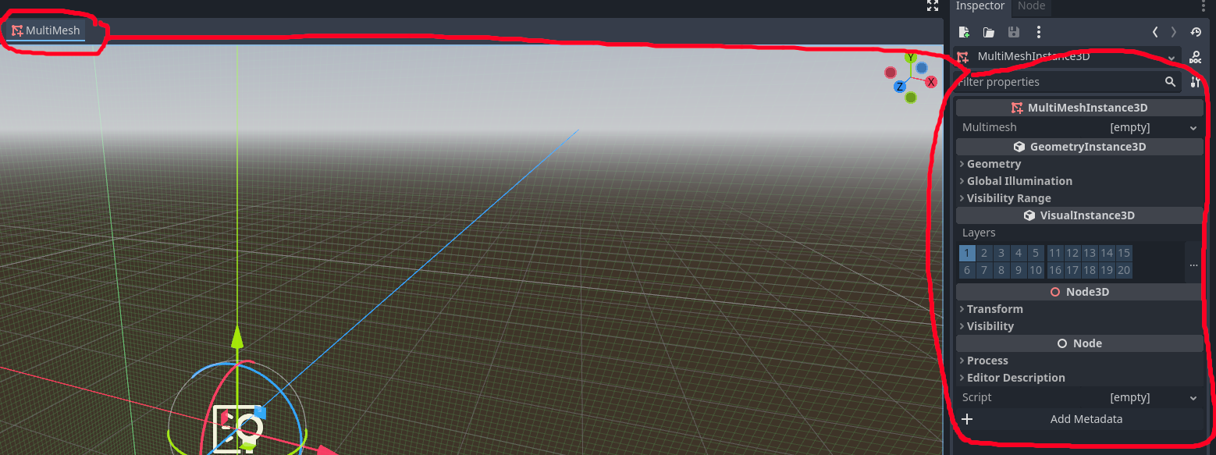The height and width of the screenshot is (455, 1216).
Task: Click the Y axis on the view gizmo
Action: (910, 58)
